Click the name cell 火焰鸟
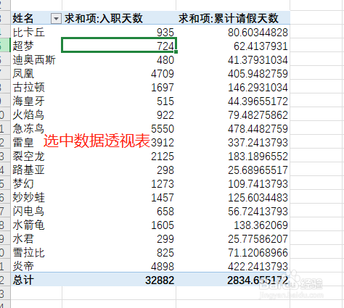344x308 pixels. click(36, 115)
